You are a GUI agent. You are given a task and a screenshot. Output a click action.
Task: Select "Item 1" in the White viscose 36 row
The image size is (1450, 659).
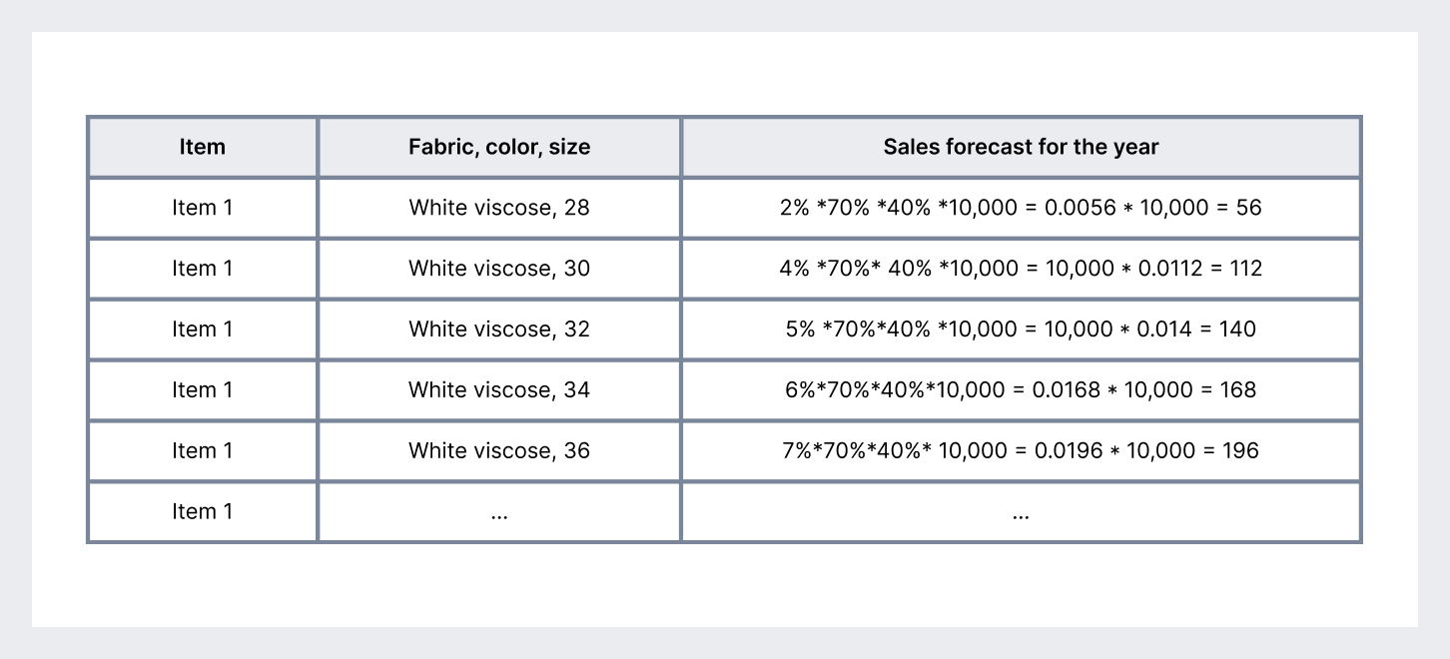(x=203, y=451)
